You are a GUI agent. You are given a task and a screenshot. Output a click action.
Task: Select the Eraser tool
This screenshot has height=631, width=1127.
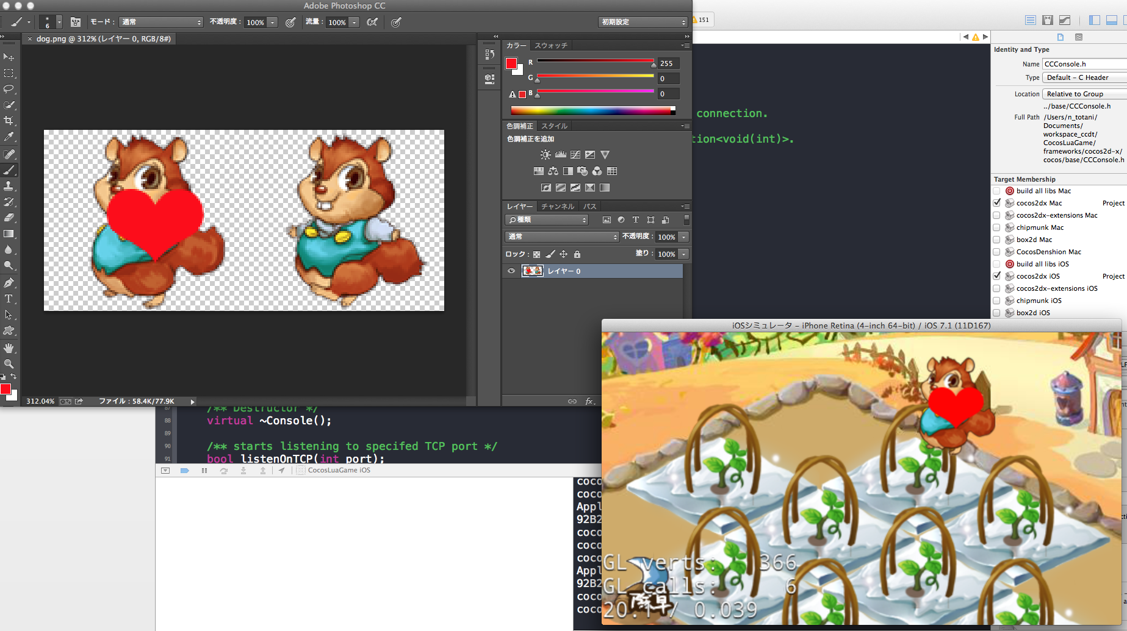coord(9,218)
